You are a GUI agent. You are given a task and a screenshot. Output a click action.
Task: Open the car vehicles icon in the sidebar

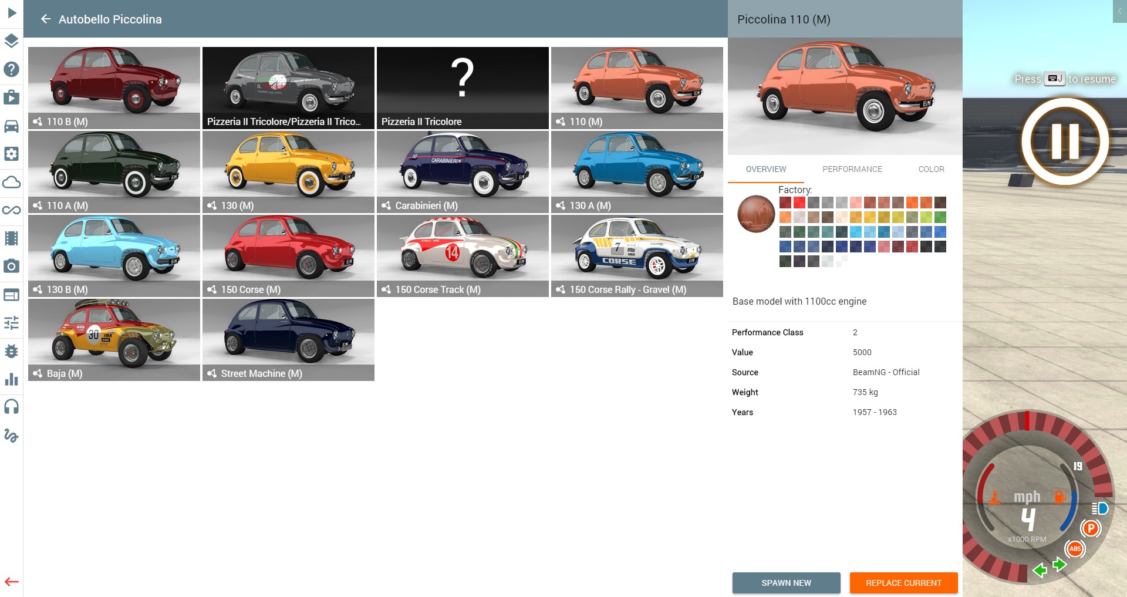tap(12, 126)
